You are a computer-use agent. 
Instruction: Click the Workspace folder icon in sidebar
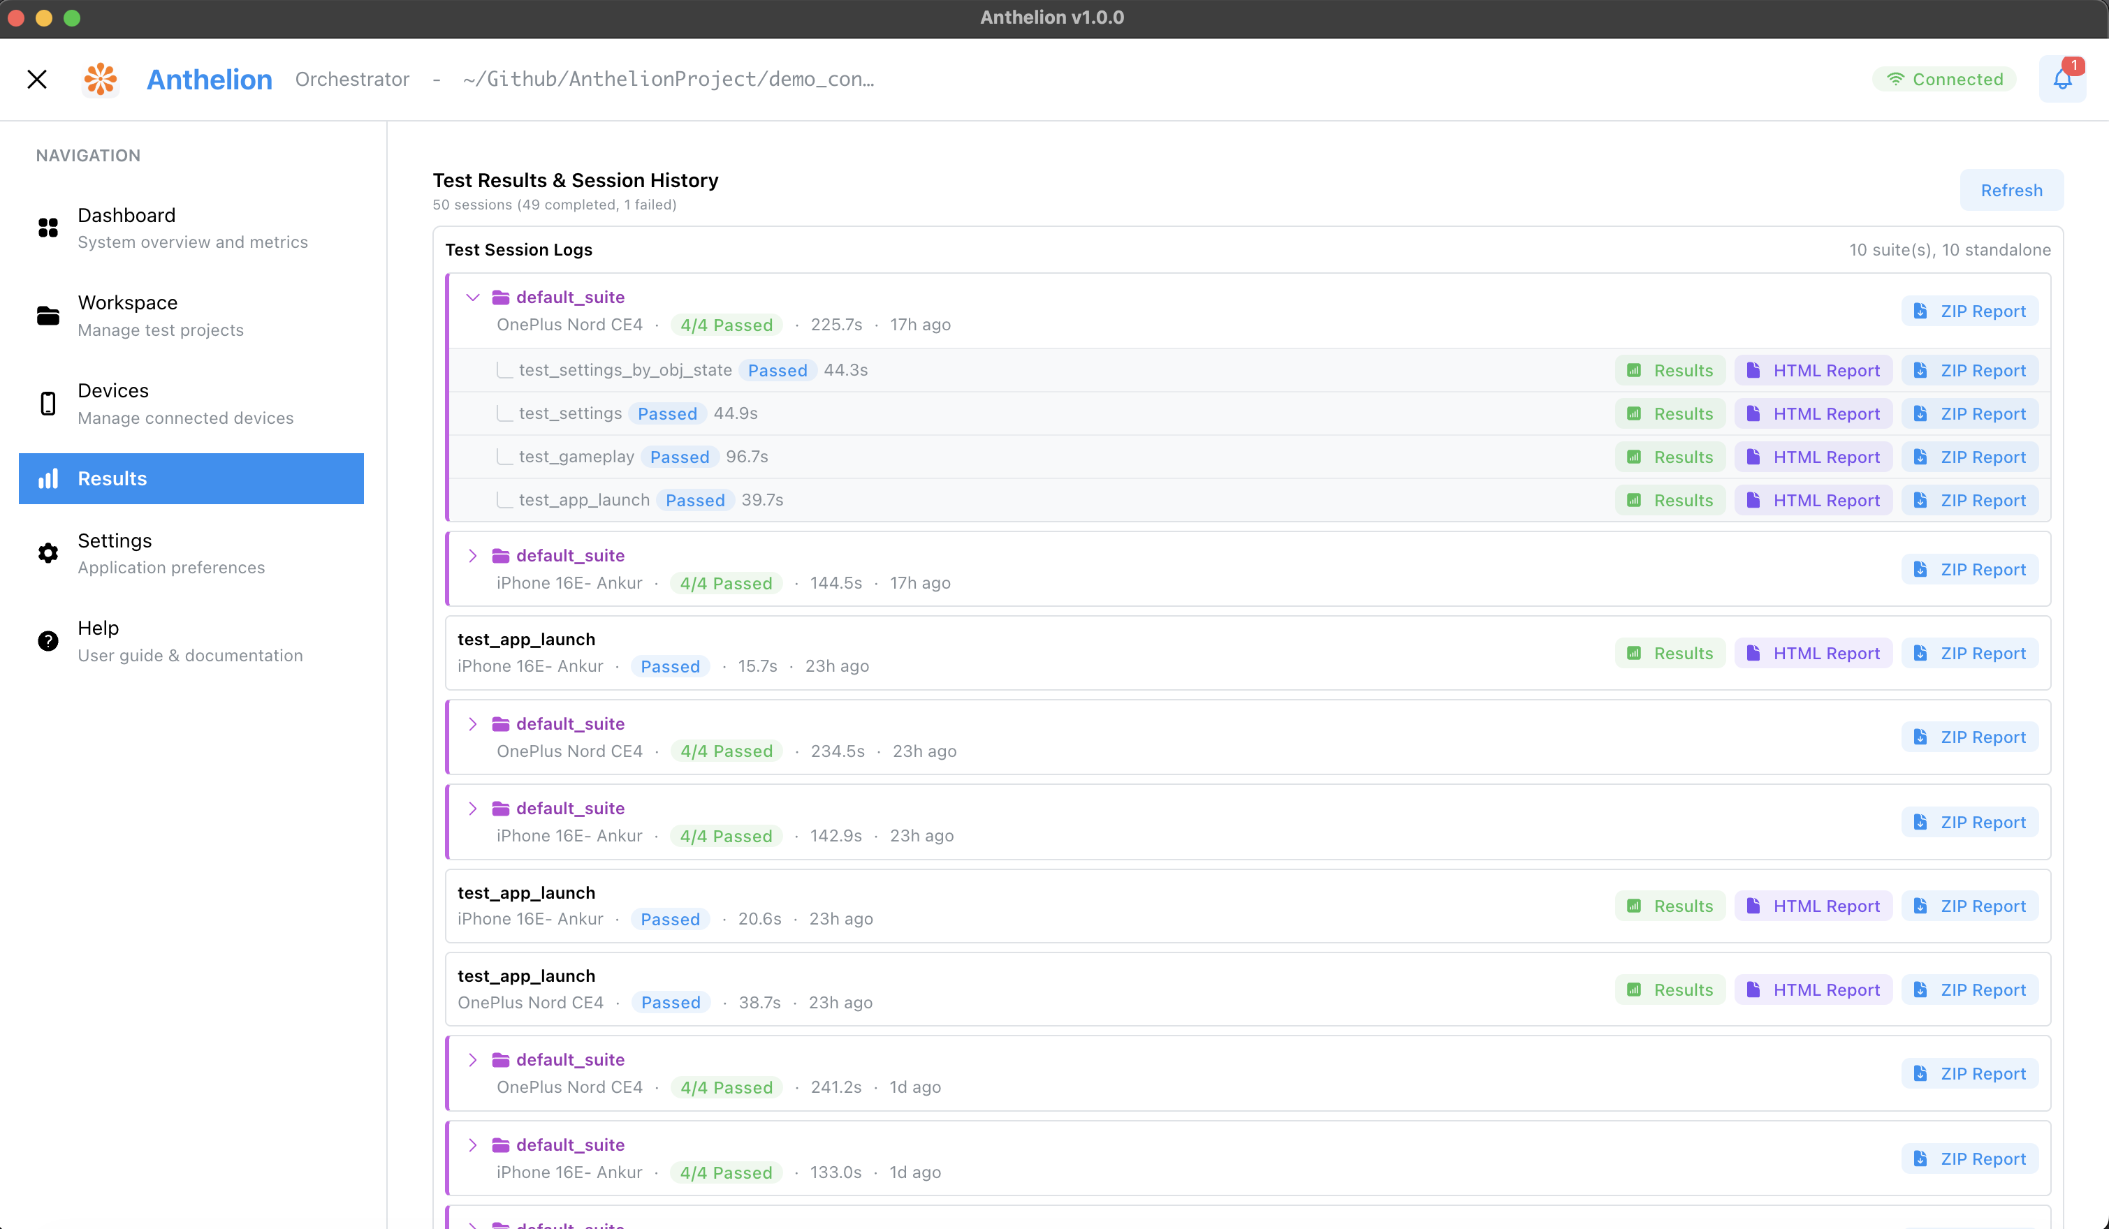coord(48,316)
